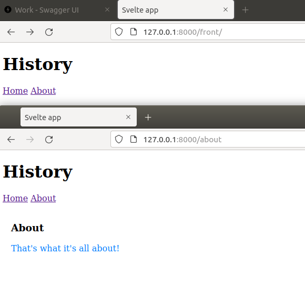This screenshot has width=305, height=284.
Task: Open a new tab in upper window
Action: click(x=245, y=9)
